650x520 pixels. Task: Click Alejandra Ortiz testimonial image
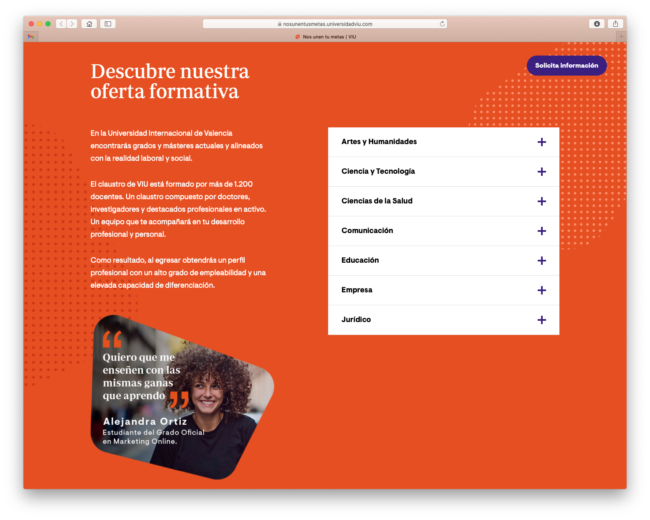pos(182,397)
